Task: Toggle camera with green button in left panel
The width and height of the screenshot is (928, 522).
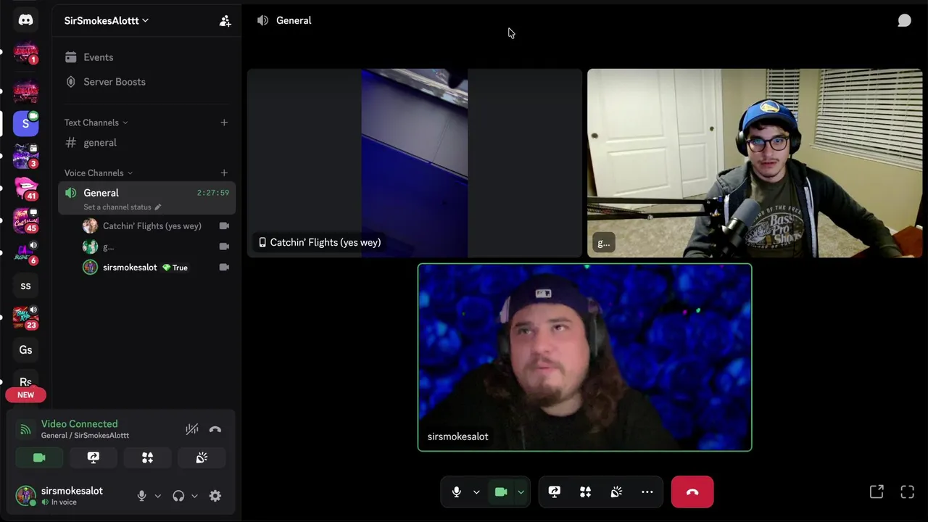Action: 39,457
